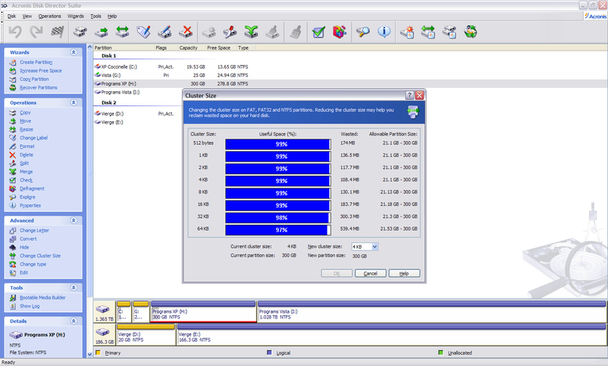
Task: Click the Disk 1 drive icon in disk map
Action: pos(103,309)
